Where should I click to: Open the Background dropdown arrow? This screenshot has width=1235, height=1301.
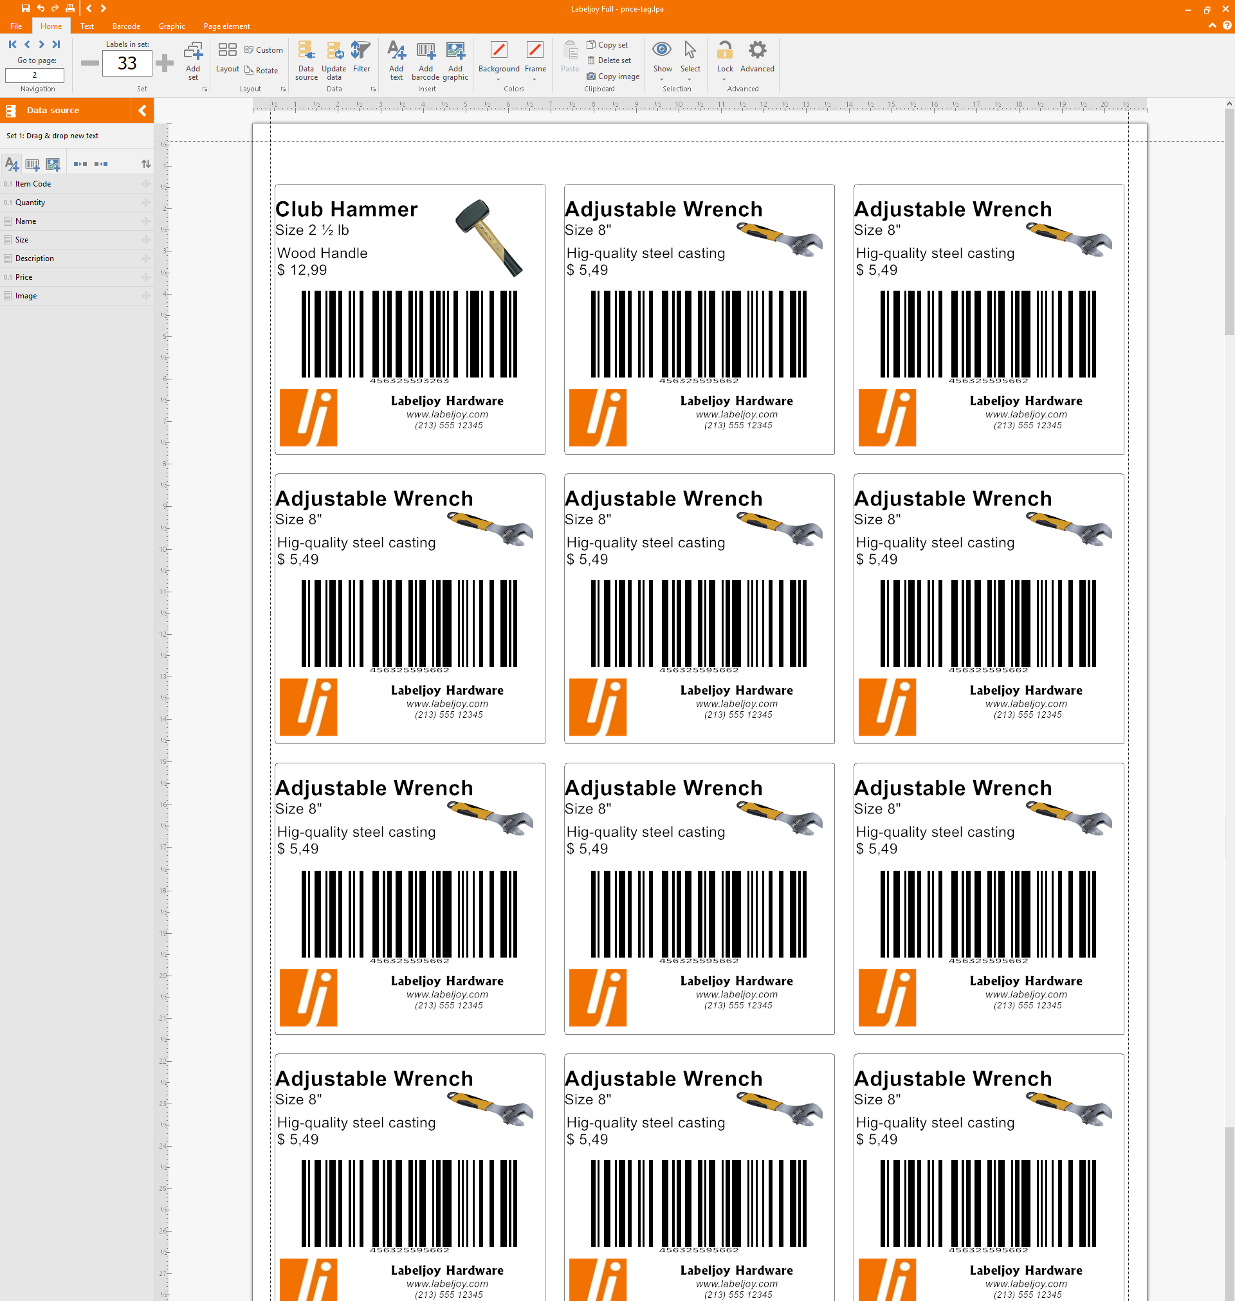click(499, 79)
